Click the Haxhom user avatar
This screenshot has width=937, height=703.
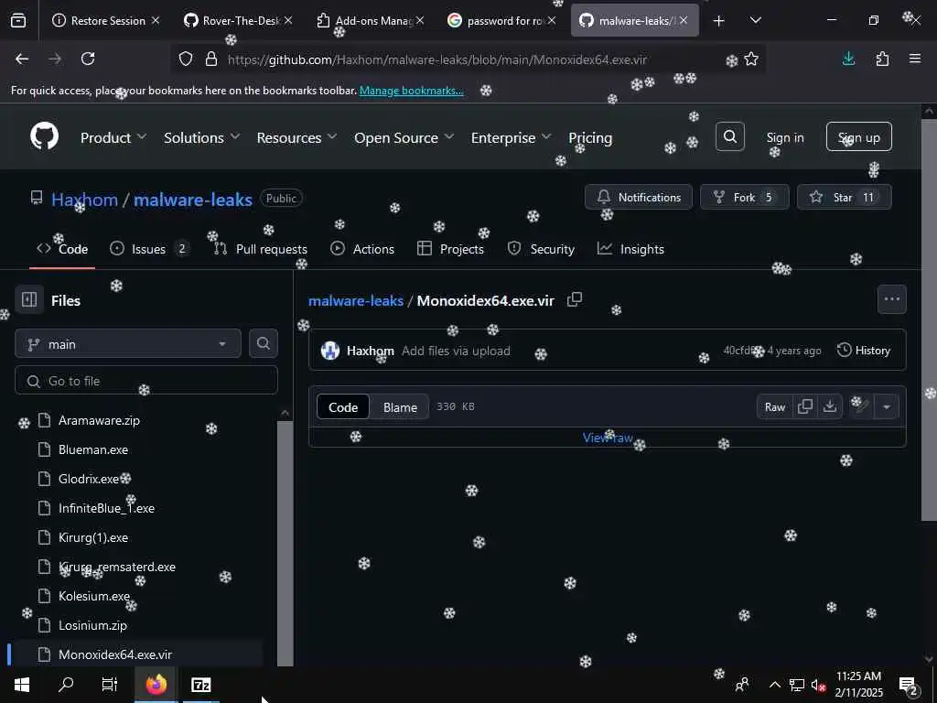329,351
